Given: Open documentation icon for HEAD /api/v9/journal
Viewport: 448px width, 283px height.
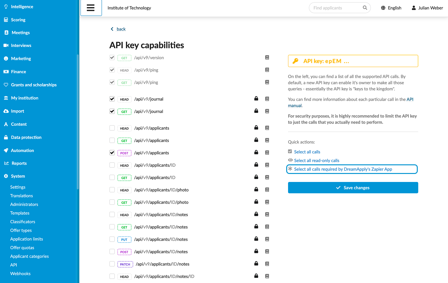Looking at the screenshot, I should pyautogui.click(x=267, y=99).
